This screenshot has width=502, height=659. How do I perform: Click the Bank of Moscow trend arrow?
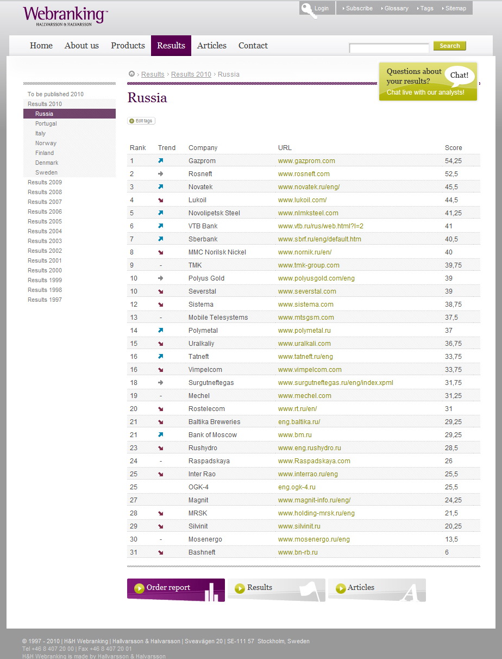[160, 435]
